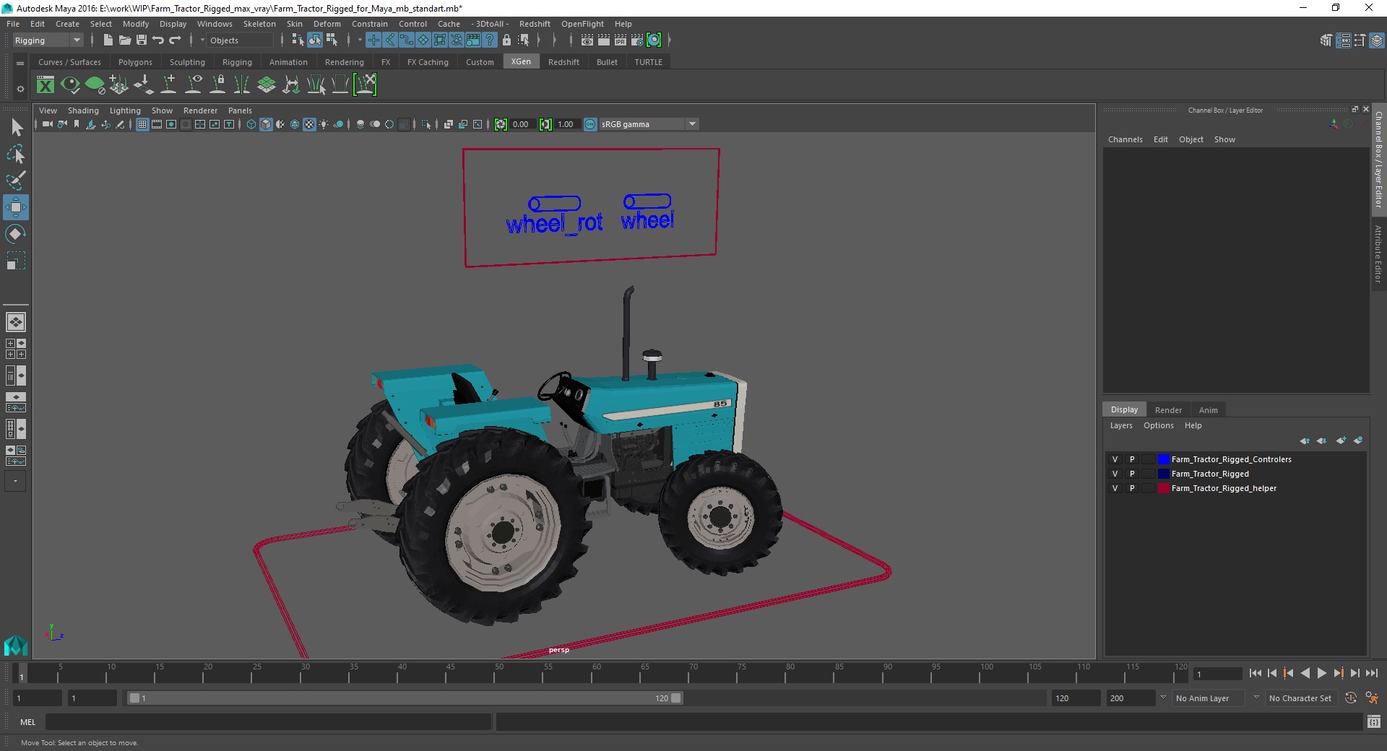Click the MEL command input field
This screenshot has height=751, width=1387.
(x=269, y=721)
